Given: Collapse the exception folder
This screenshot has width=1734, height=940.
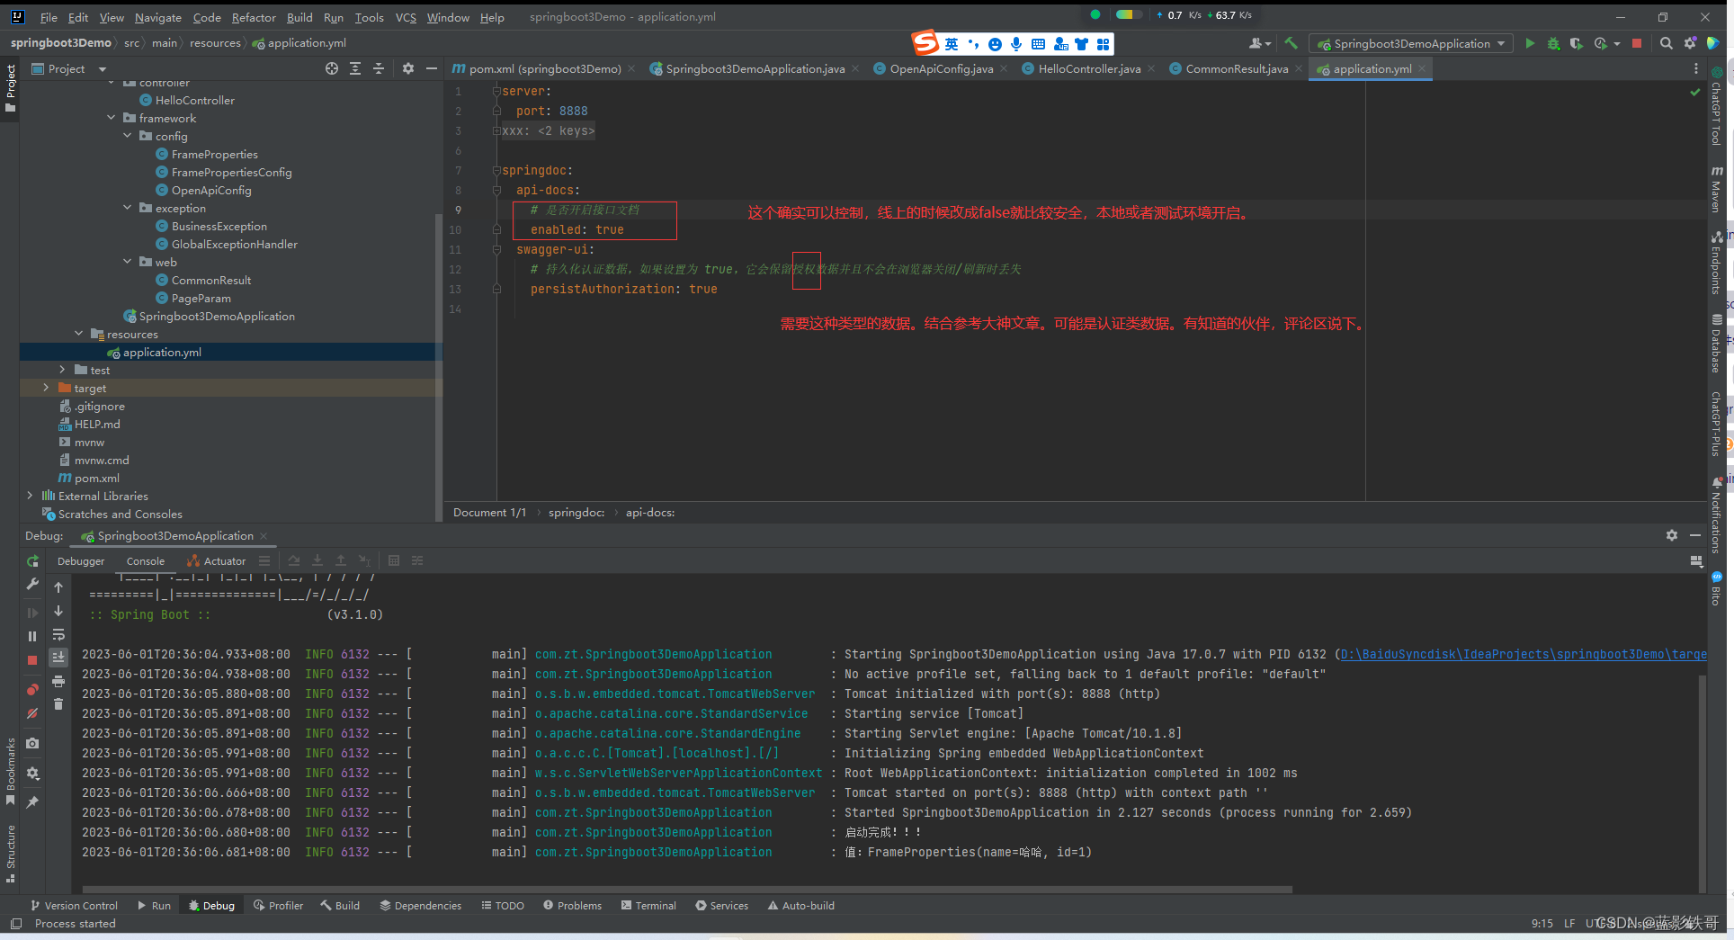Looking at the screenshot, I should pos(128,208).
